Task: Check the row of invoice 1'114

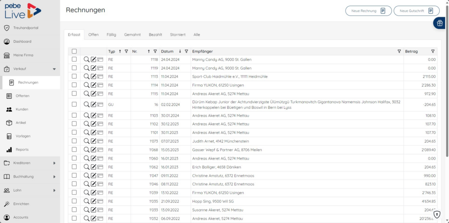Action: (x=74, y=85)
